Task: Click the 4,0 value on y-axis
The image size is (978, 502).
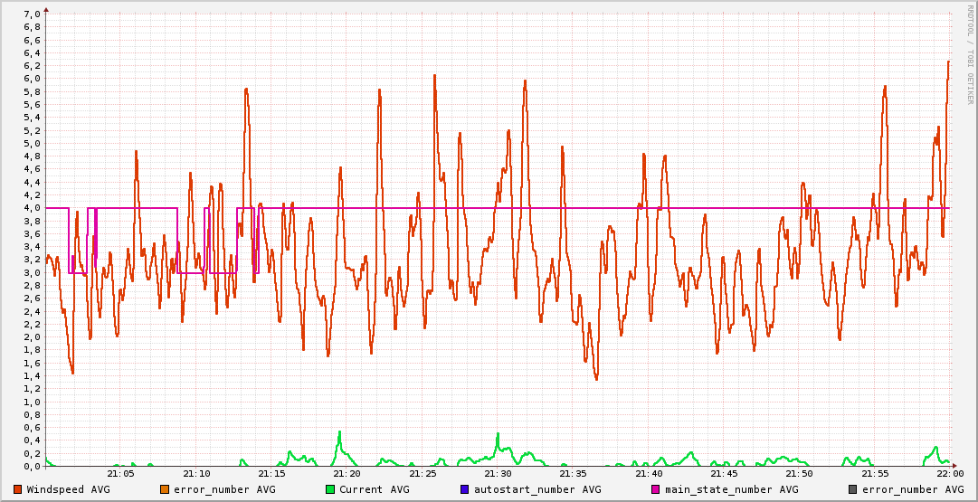Action: tap(31, 208)
